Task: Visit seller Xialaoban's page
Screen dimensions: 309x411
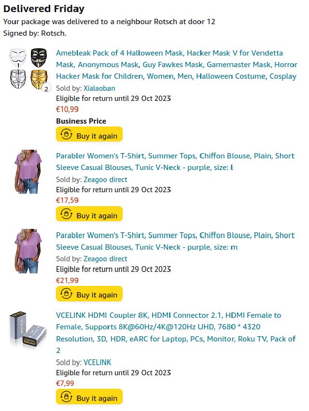Action: 99,88
